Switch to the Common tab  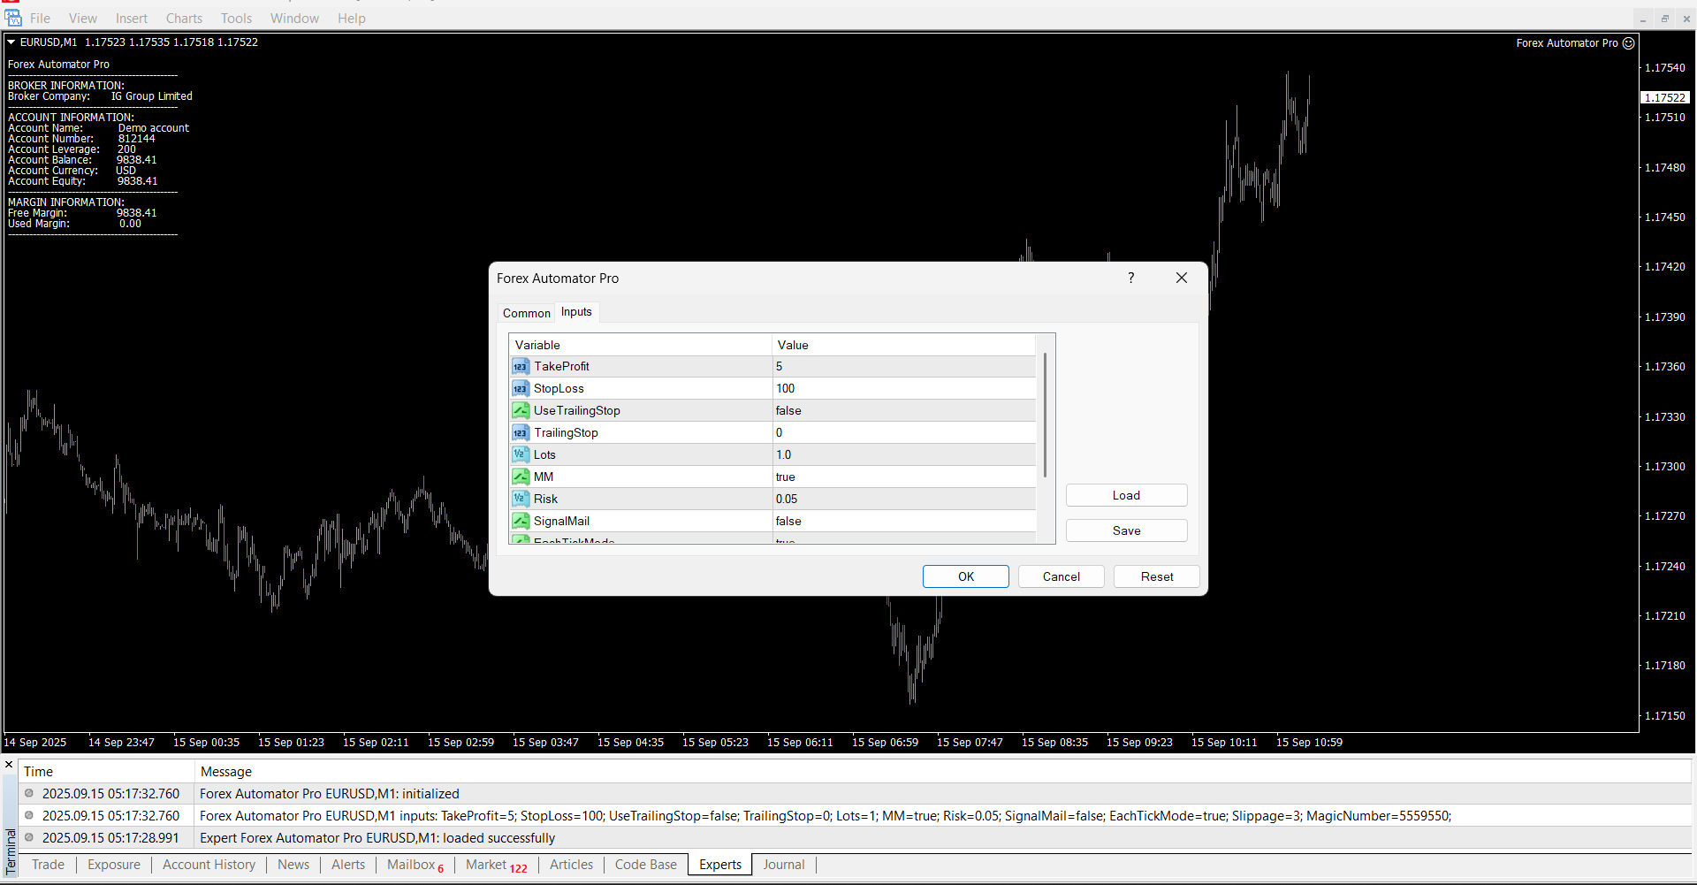tap(526, 313)
